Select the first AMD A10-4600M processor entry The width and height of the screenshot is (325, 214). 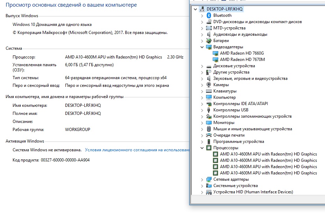click(268, 154)
